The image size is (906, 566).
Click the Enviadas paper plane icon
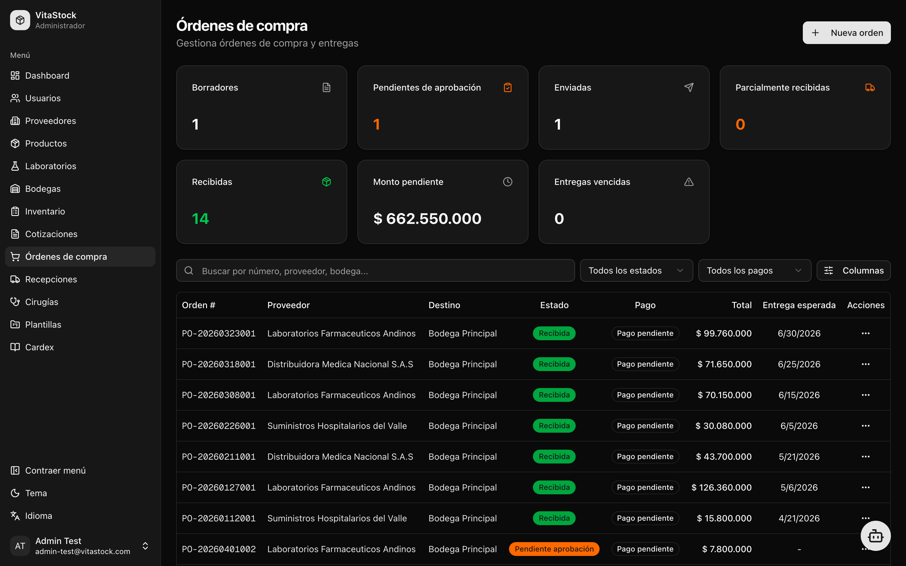click(x=689, y=88)
